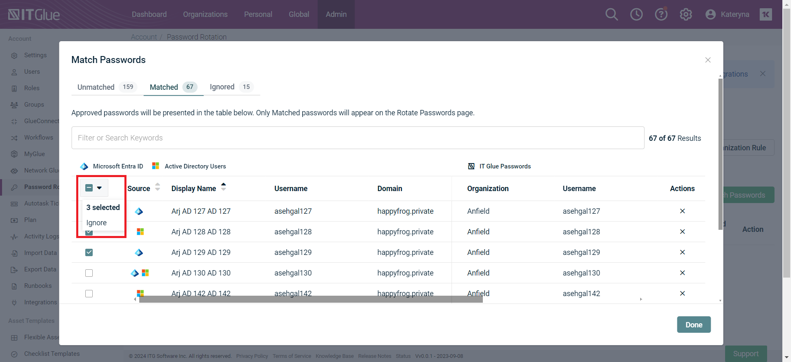
Task: Click the Arj AD 130 AD 130 display name
Action: tap(201, 273)
